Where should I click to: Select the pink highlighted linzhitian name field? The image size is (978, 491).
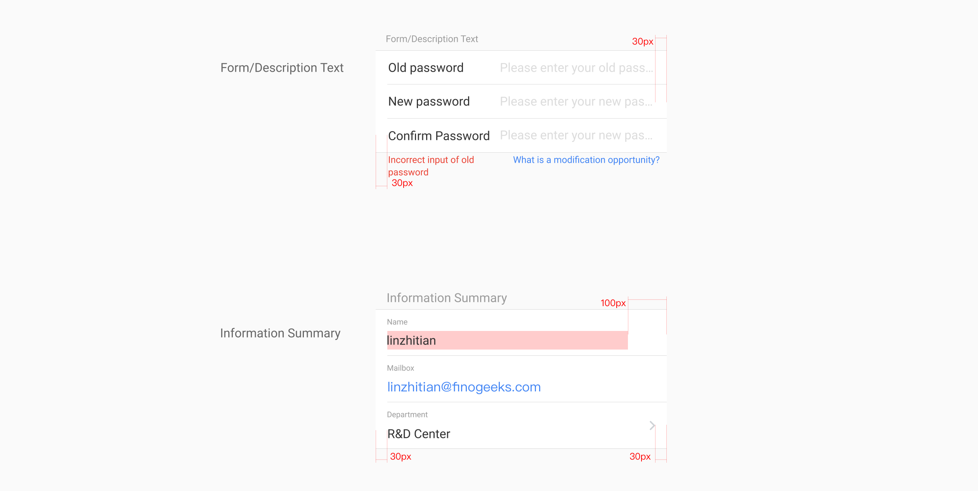pyautogui.click(x=507, y=340)
